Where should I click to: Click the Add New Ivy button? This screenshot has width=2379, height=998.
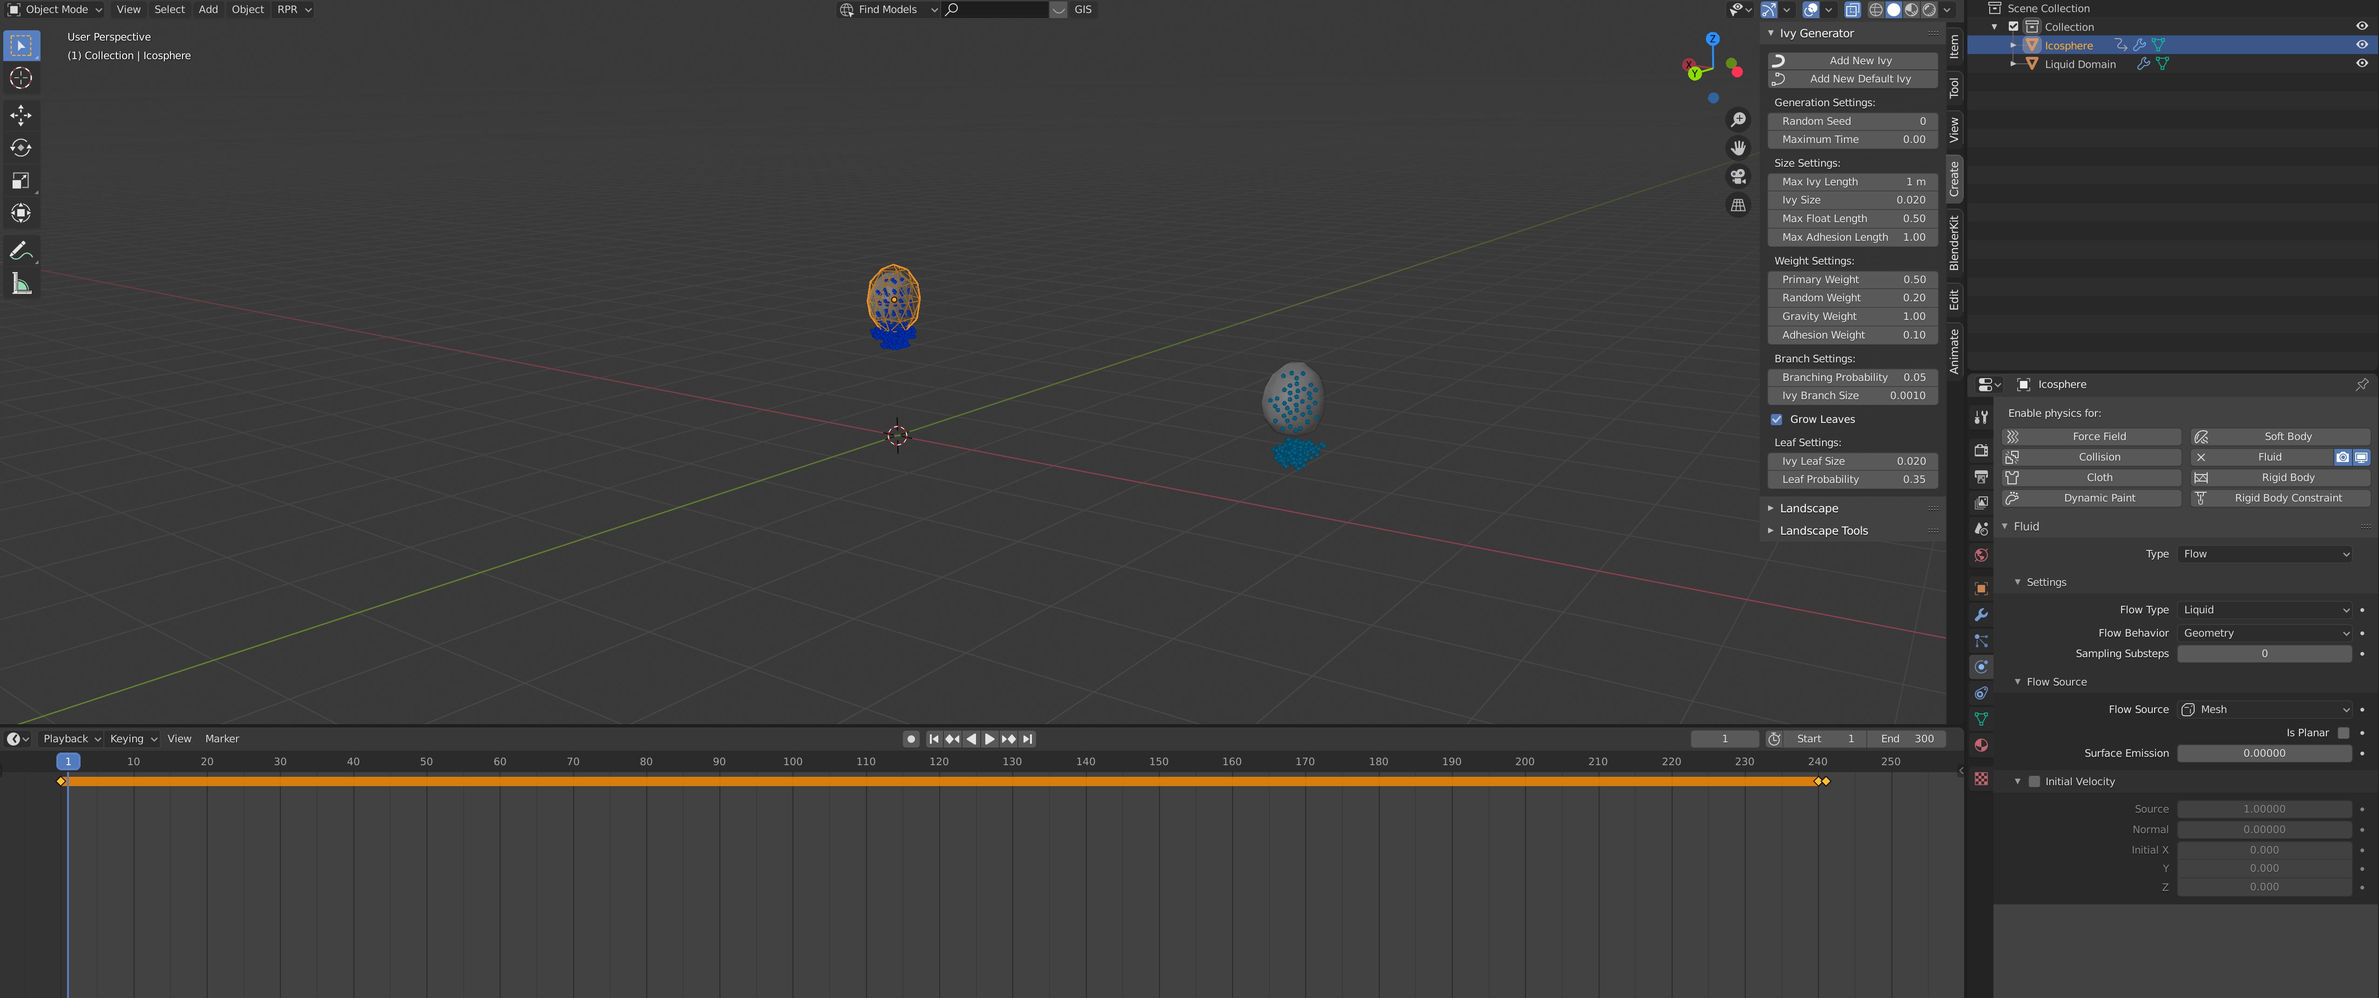pos(1853,61)
